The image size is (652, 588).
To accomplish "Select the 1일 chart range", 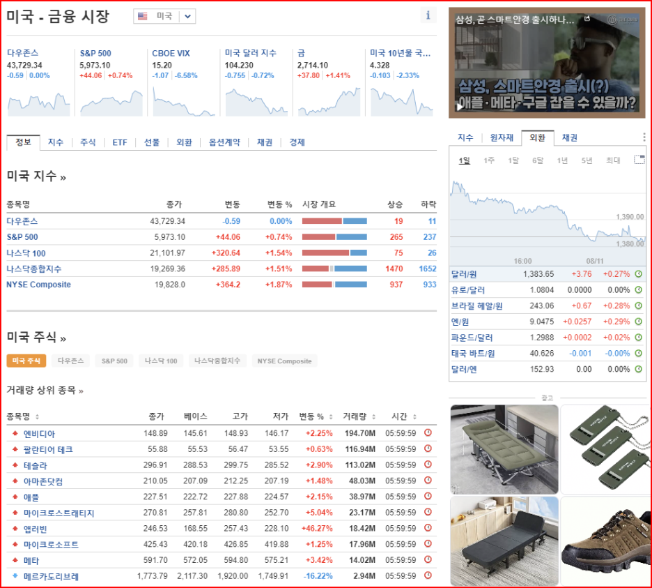I will (x=464, y=160).
